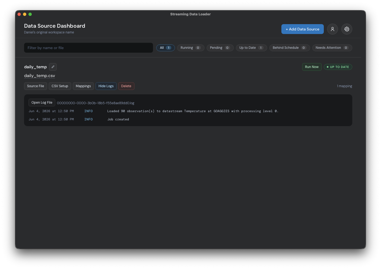
Task: Click the UP TO DATE status badge
Action: [338, 67]
